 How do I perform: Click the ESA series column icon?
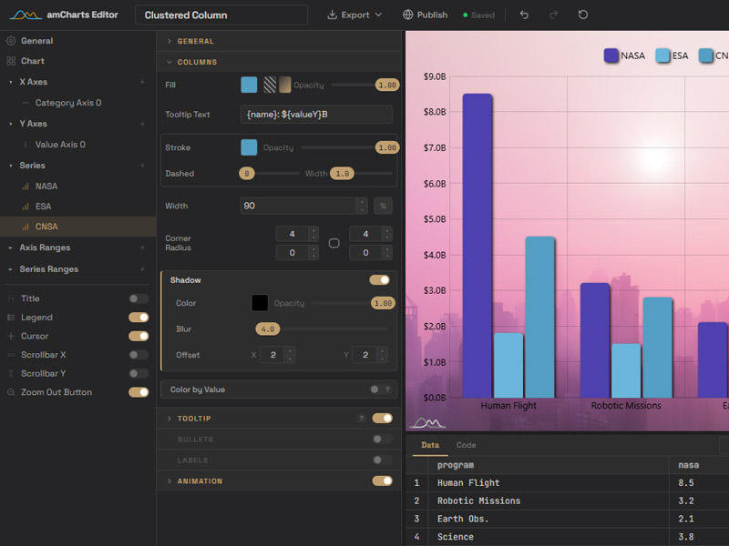point(26,207)
